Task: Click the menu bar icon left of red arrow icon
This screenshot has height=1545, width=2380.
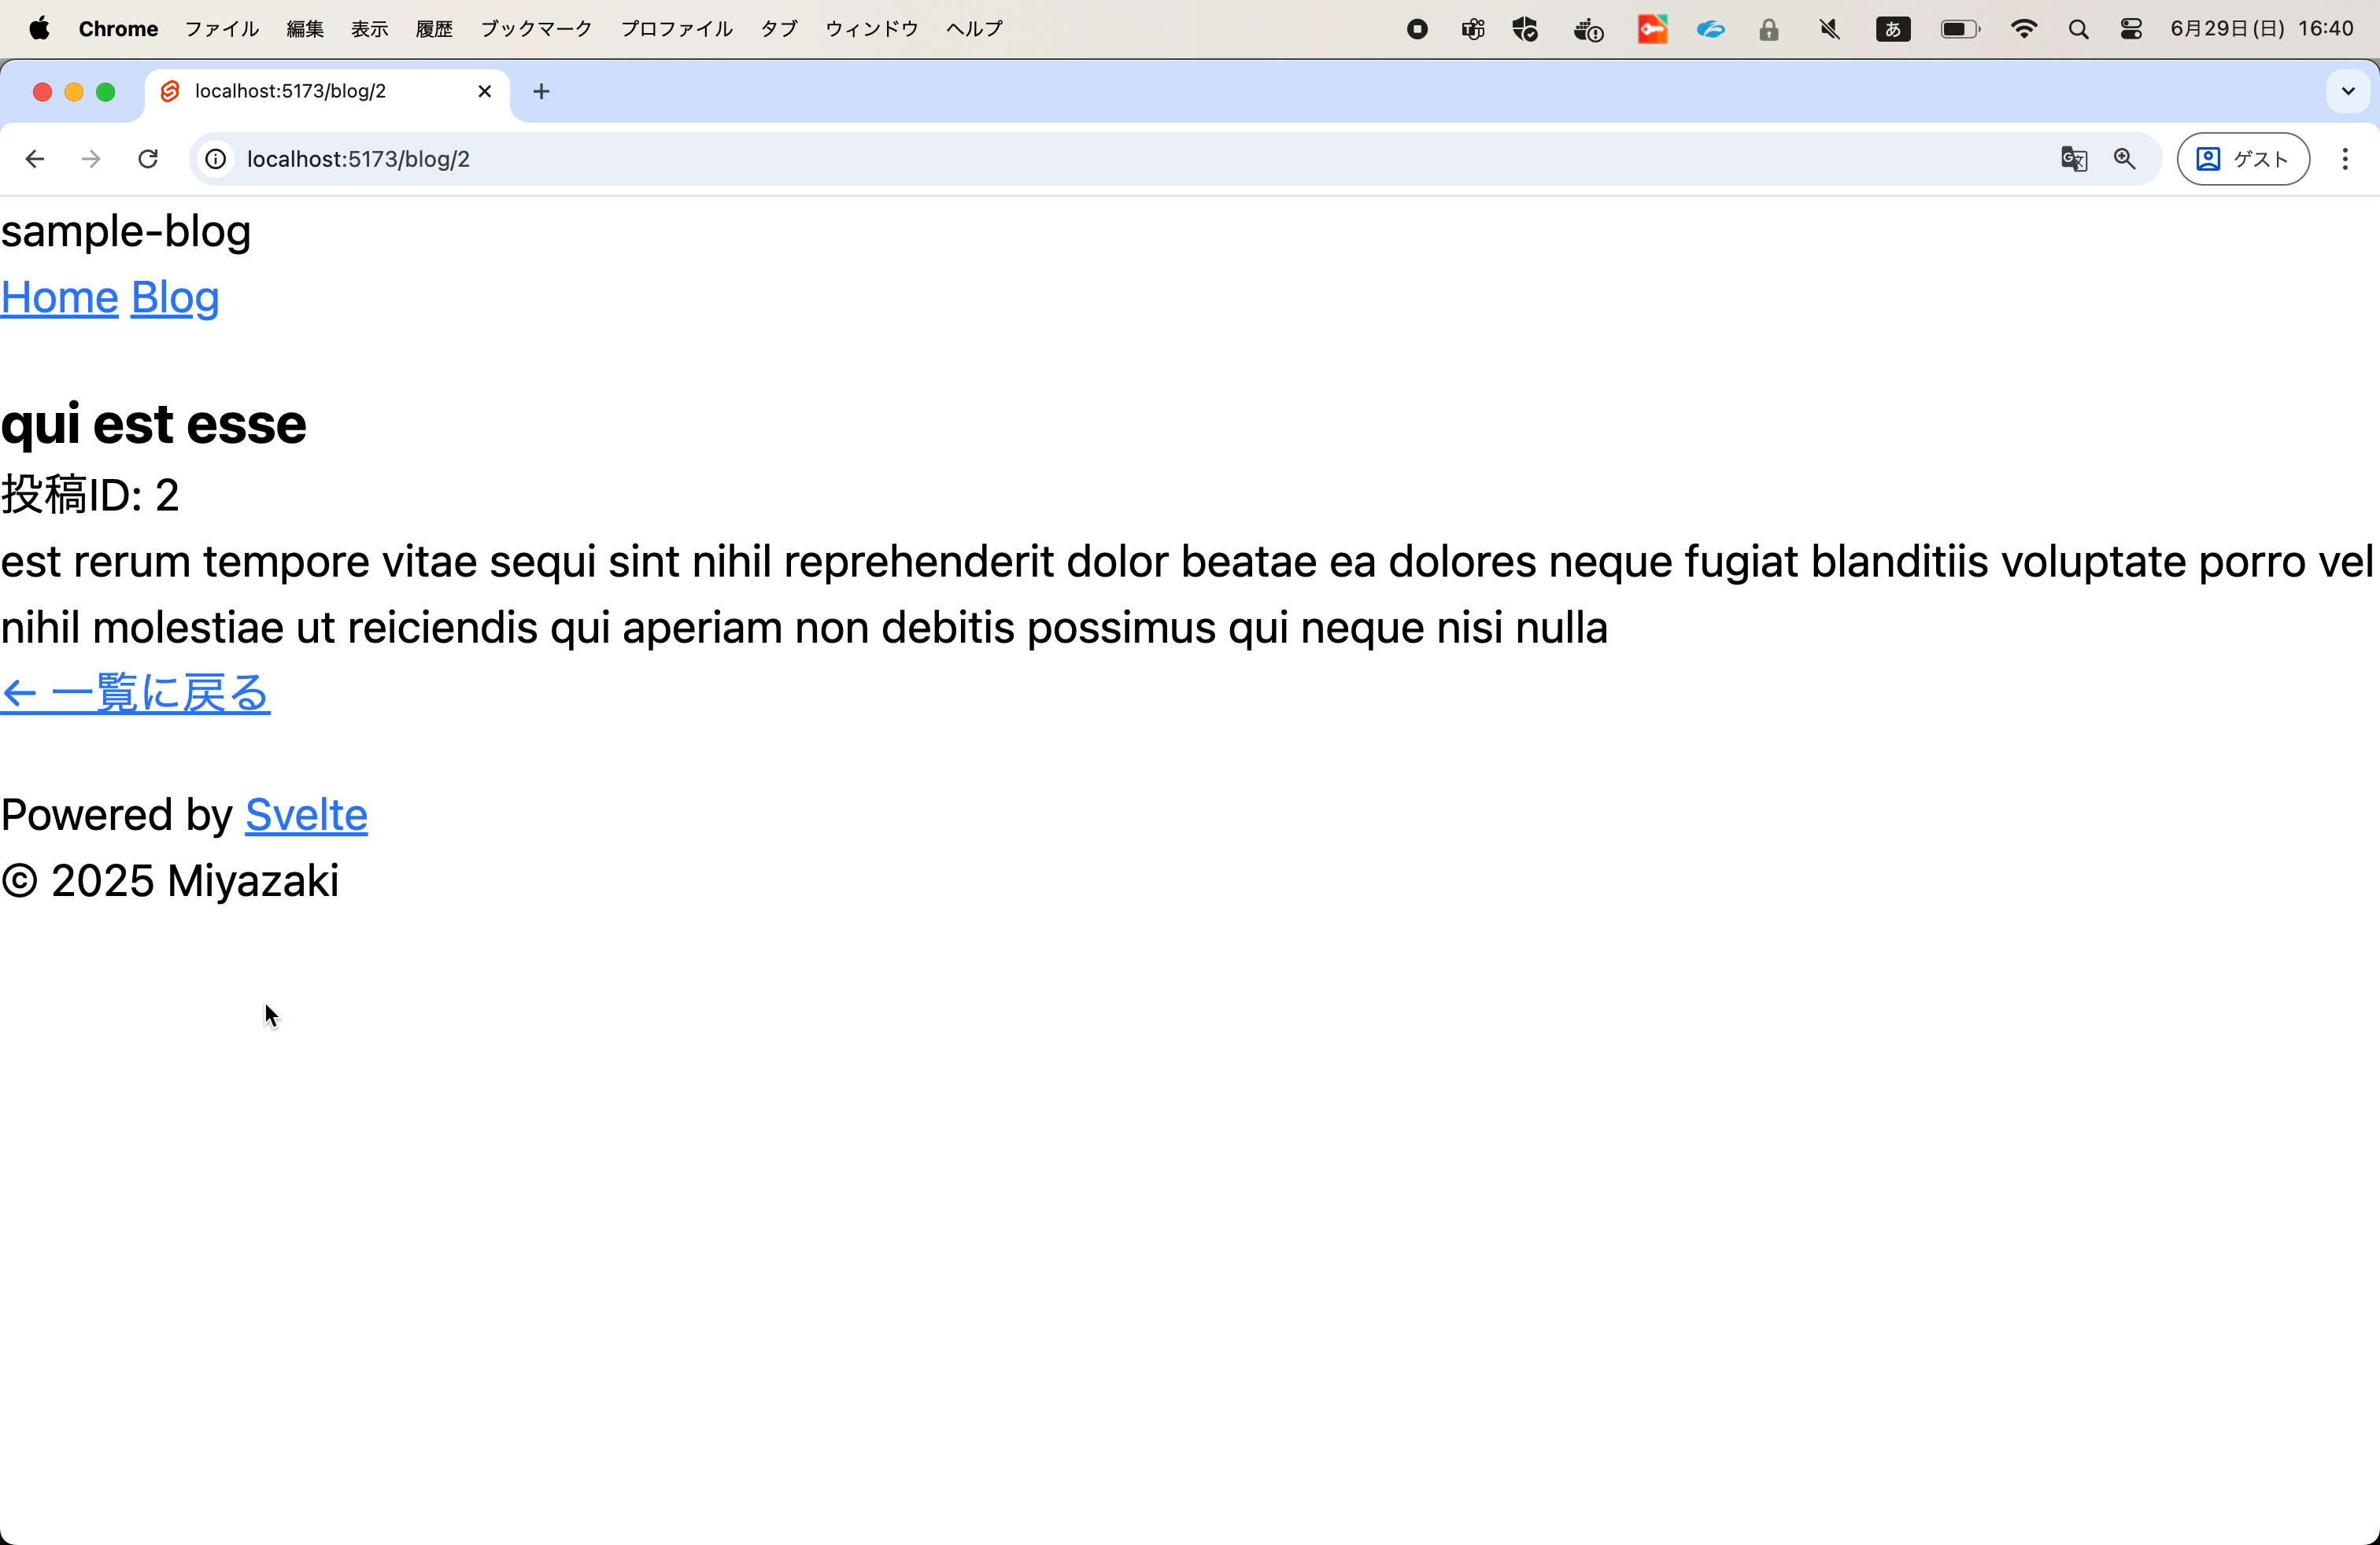Action: point(1588,30)
